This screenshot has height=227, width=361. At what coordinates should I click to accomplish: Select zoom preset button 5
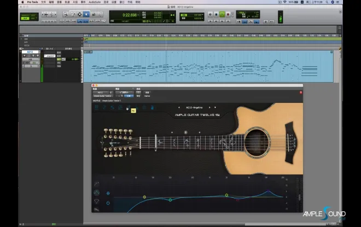click(55, 21)
